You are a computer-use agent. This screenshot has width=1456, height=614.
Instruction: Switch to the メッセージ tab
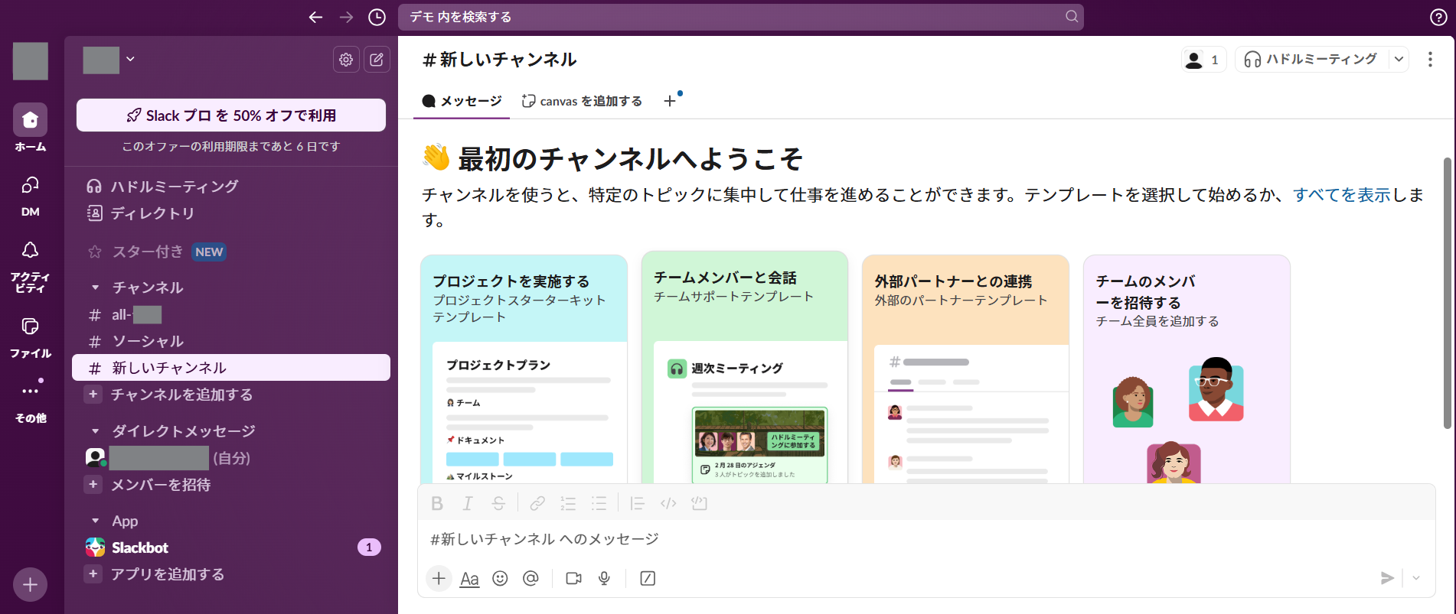462,101
